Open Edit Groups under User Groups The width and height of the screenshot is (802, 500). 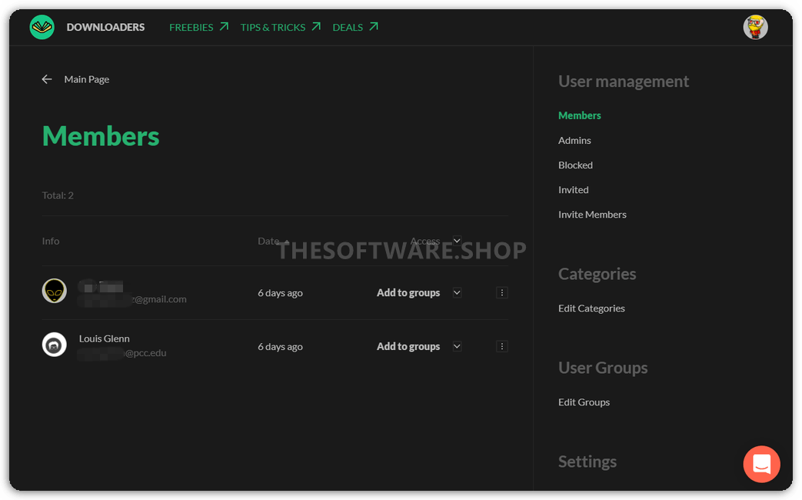[x=584, y=402]
